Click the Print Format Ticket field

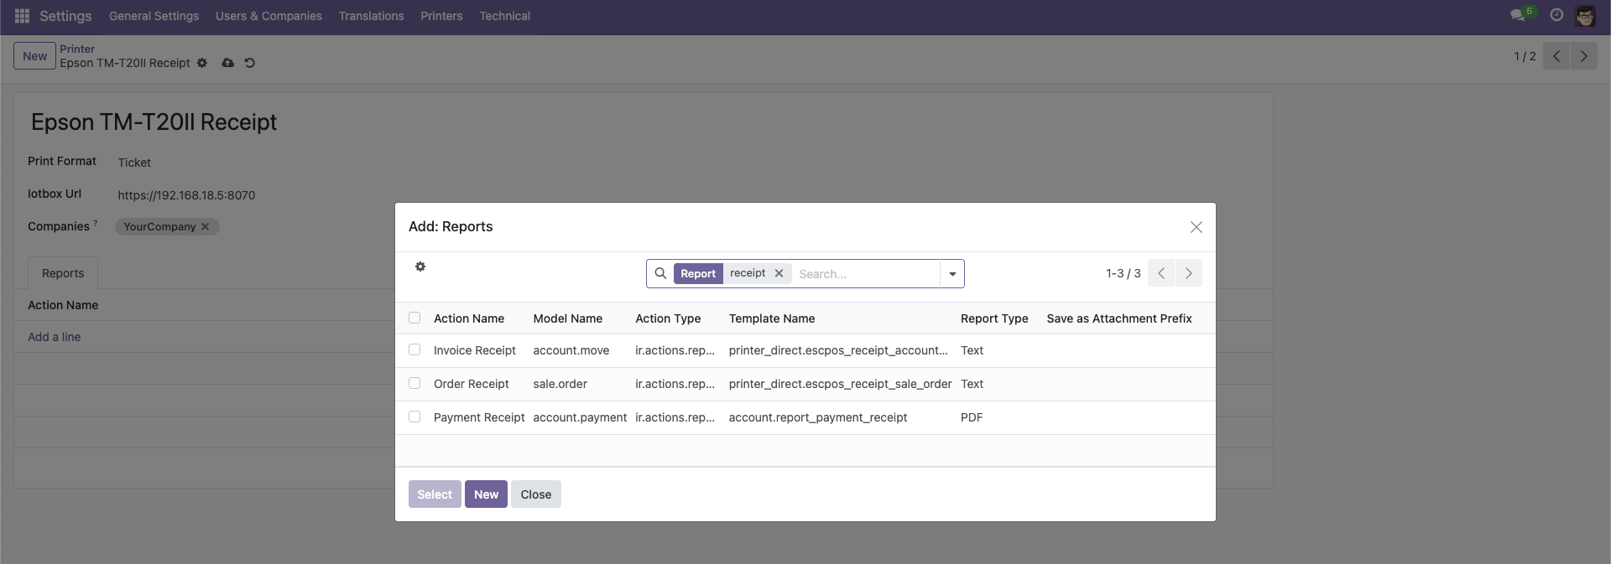pos(134,163)
